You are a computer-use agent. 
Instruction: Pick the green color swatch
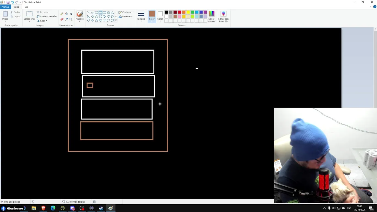(192, 12)
